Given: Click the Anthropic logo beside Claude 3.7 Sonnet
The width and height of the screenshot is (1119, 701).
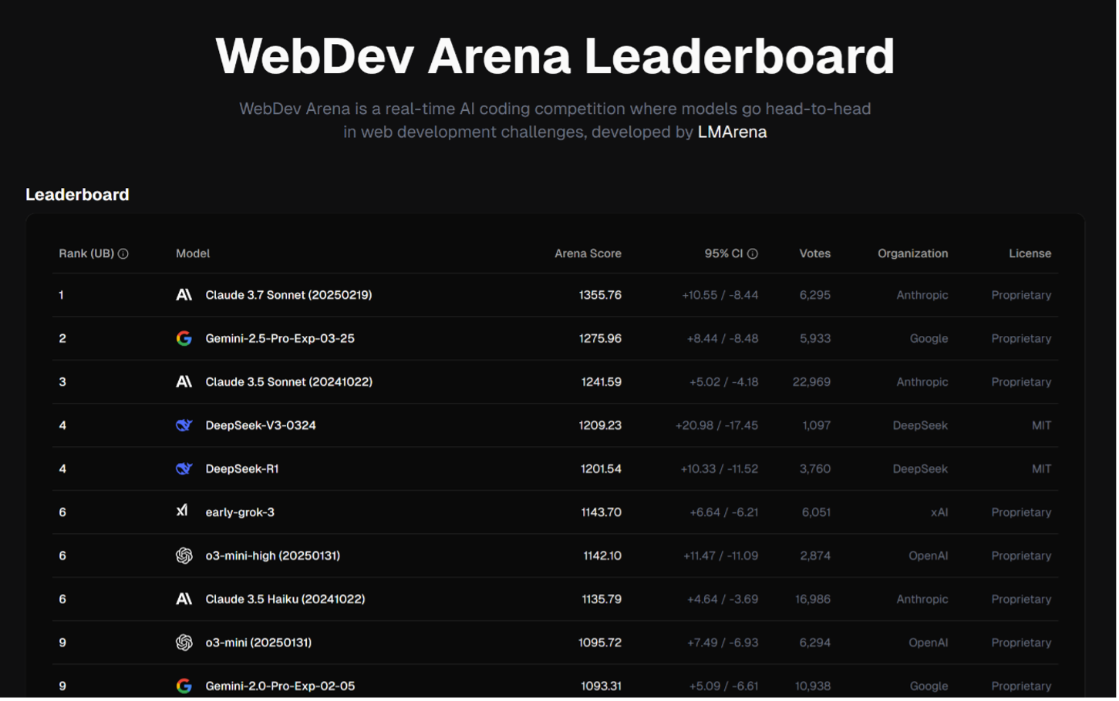Looking at the screenshot, I should [x=184, y=295].
